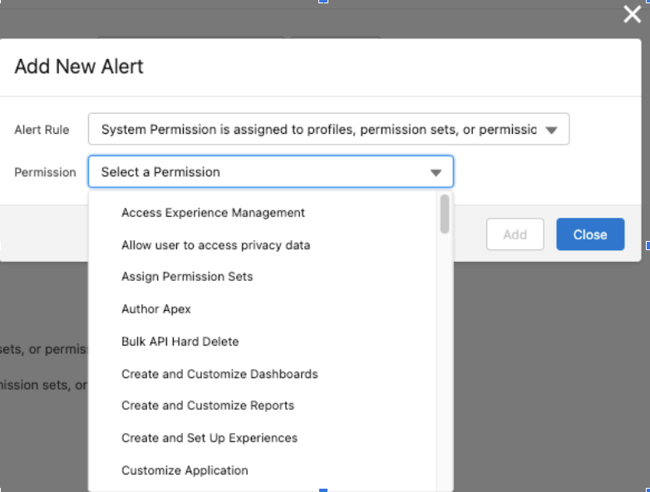Choose 'Create and Customize Reports'

point(208,406)
